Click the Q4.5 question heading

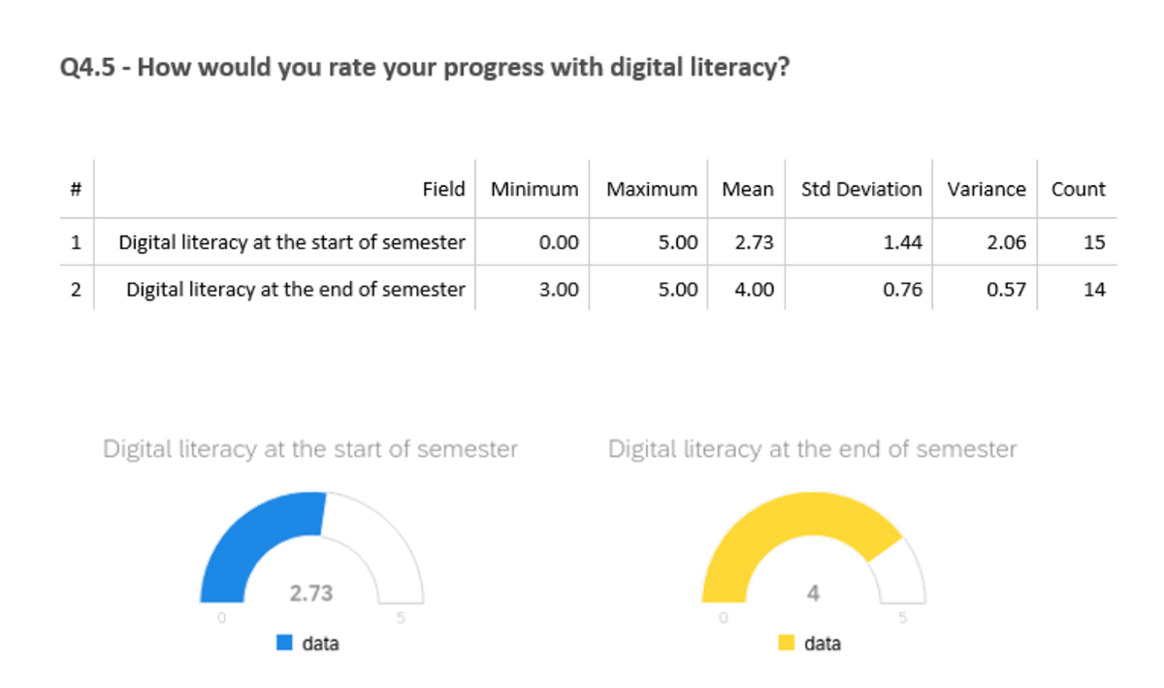(x=424, y=71)
